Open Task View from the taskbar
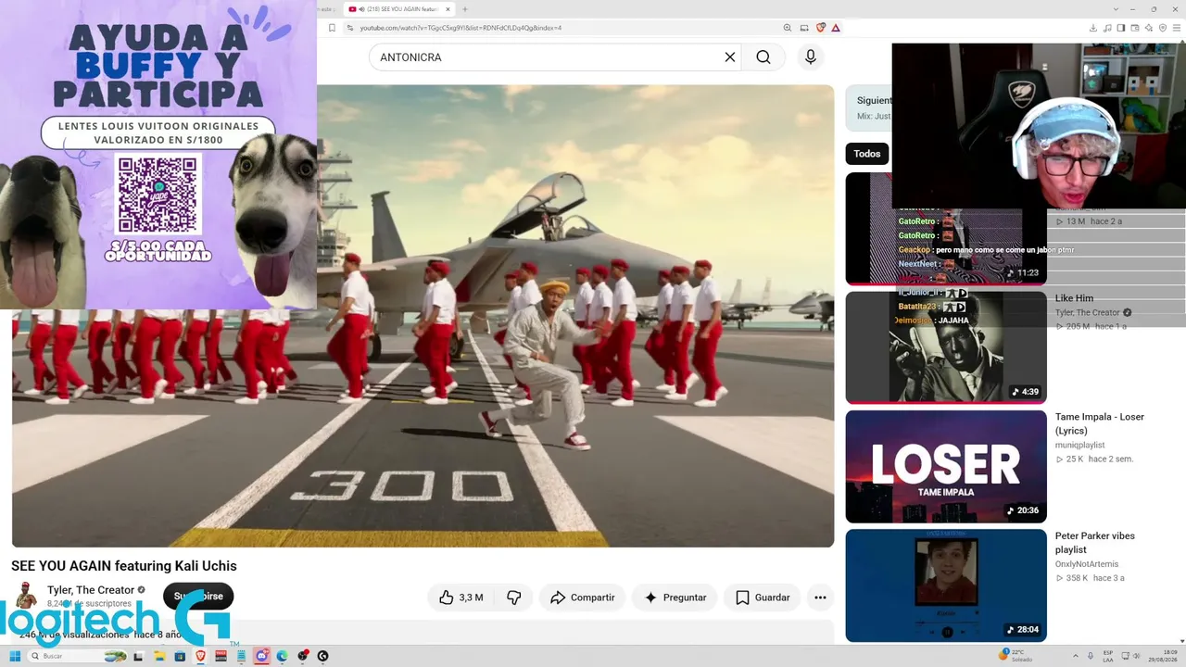The height and width of the screenshot is (667, 1186). 139,656
